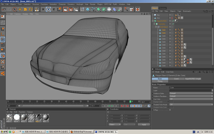Select the Phong attributes button
The width and height of the screenshot is (214, 134).
pos(160,81)
